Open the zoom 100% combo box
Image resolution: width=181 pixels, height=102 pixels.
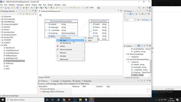pyautogui.click(x=93, y=8)
